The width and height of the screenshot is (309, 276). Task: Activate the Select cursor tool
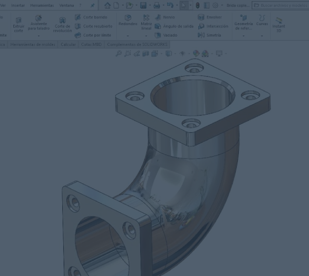[184, 5]
